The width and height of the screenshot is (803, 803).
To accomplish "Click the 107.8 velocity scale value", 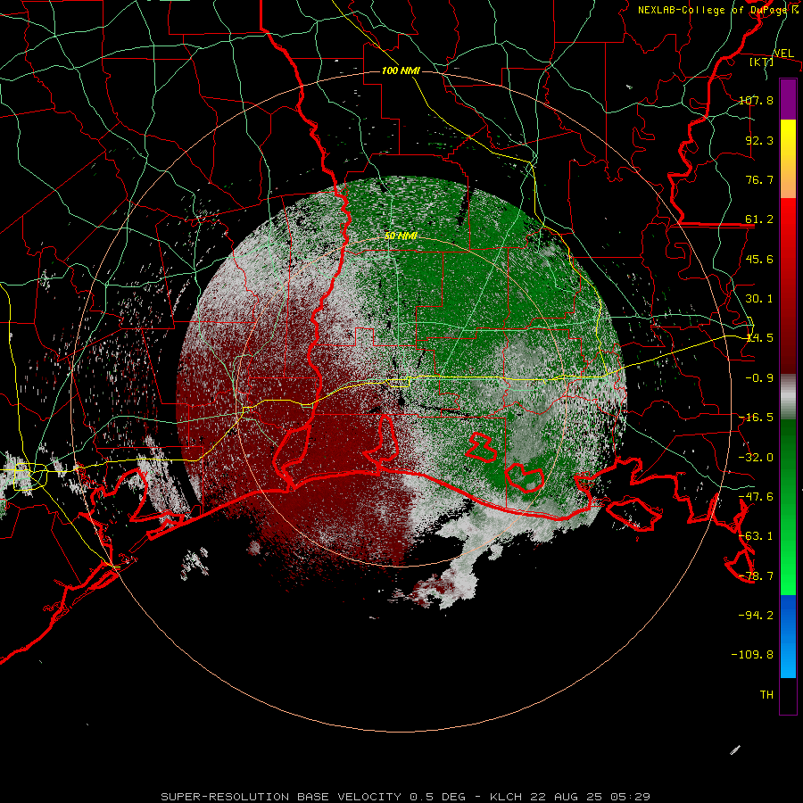I will tap(756, 100).
